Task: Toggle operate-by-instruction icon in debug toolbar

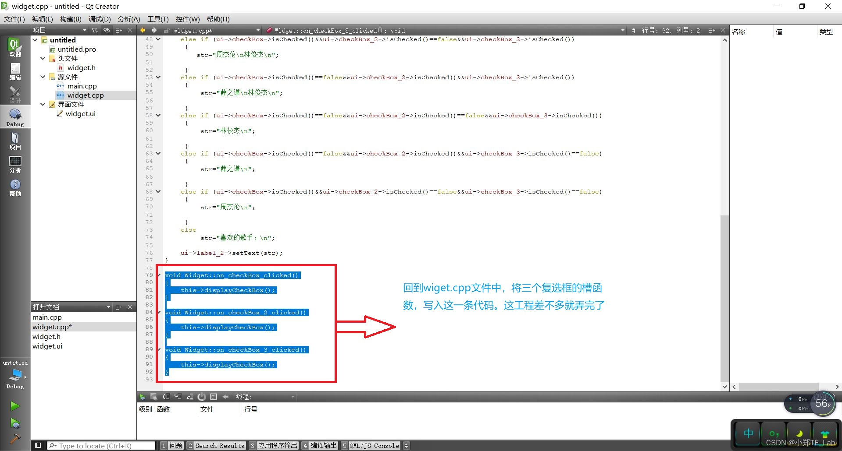Action: [214, 397]
